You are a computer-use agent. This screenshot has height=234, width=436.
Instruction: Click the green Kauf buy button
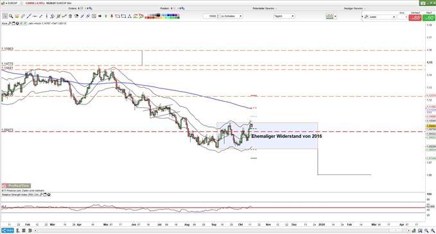tap(428, 17)
